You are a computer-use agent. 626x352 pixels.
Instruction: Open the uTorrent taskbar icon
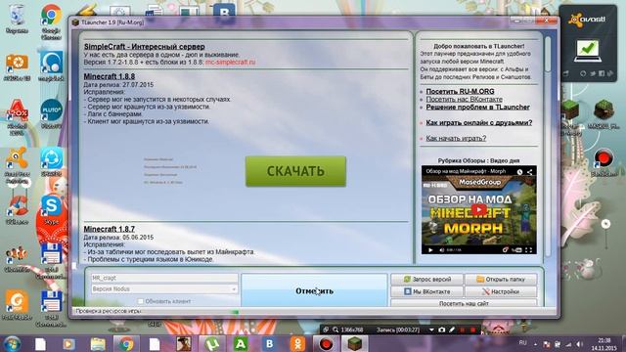211,343
